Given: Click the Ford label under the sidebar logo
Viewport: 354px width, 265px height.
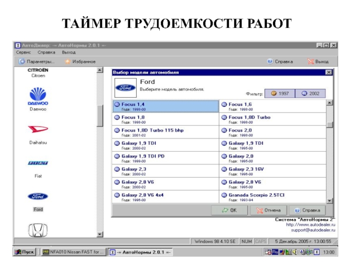Looking at the screenshot, I should click(x=38, y=209).
